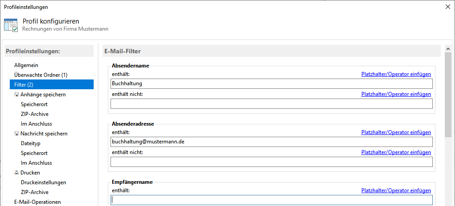Open Dateityp under Nachricht speichern
Viewport: 455px width, 206px height.
pyautogui.click(x=31, y=143)
